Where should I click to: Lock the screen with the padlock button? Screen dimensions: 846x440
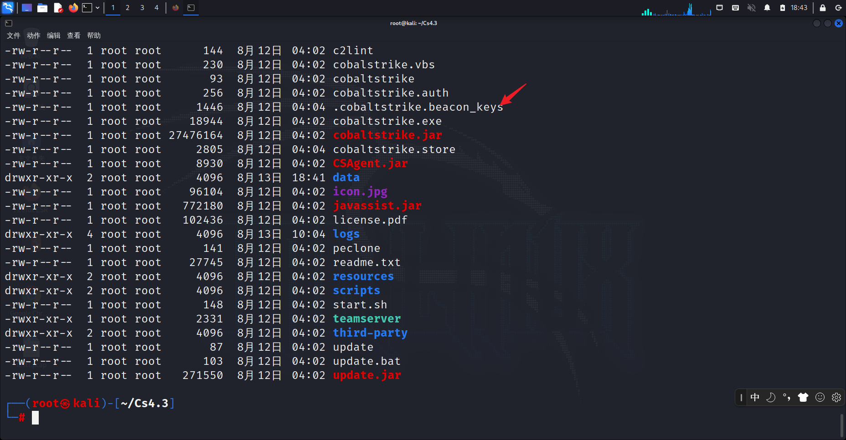pyautogui.click(x=823, y=8)
